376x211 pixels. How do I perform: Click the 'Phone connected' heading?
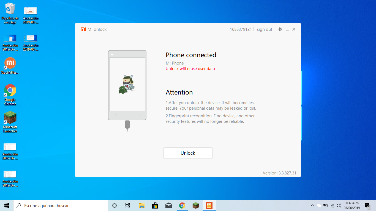click(191, 55)
